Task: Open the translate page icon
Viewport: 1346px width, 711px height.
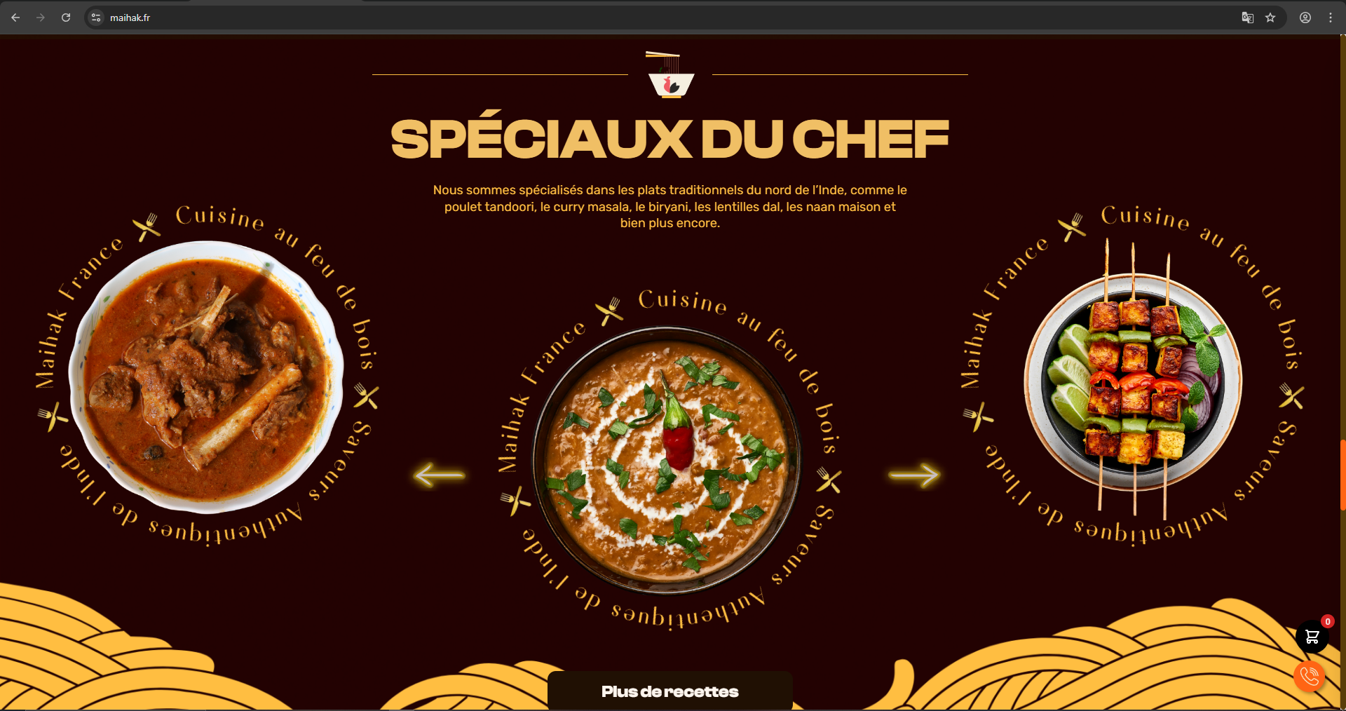Action: click(x=1248, y=18)
